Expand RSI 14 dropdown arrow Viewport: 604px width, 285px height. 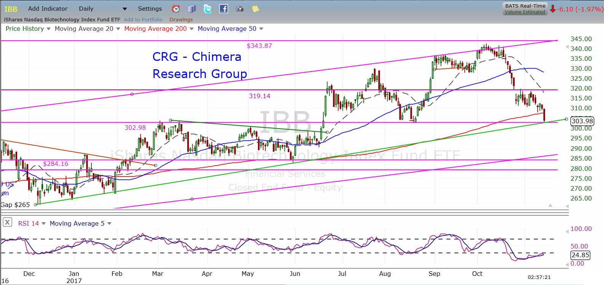(x=43, y=224)
